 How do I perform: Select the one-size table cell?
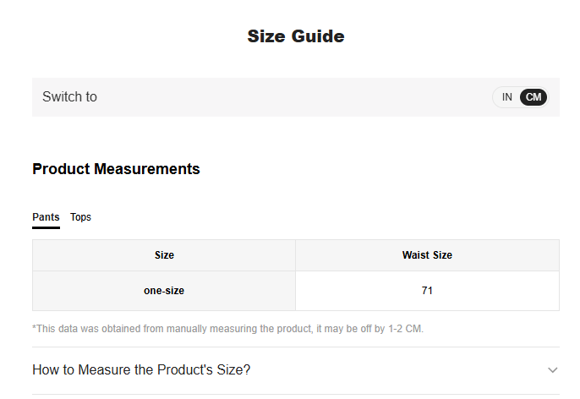point(164,291)
